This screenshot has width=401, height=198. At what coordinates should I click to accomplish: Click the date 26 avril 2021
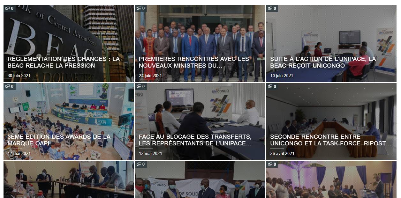[282, 153]
